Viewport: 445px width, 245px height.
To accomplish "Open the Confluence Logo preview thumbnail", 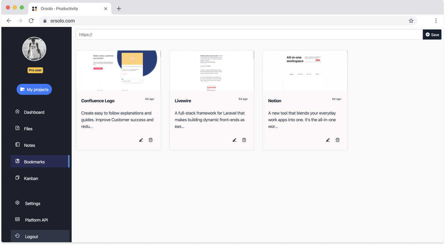I will (x=119, y=71).
